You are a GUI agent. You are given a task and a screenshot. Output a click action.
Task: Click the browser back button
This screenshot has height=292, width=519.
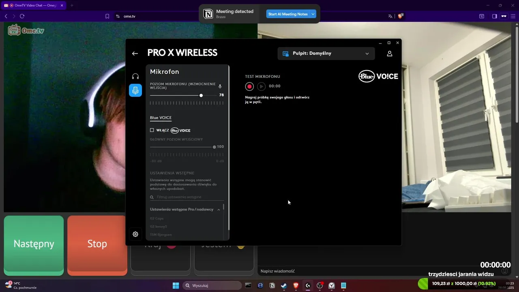(x=6, y=16)
